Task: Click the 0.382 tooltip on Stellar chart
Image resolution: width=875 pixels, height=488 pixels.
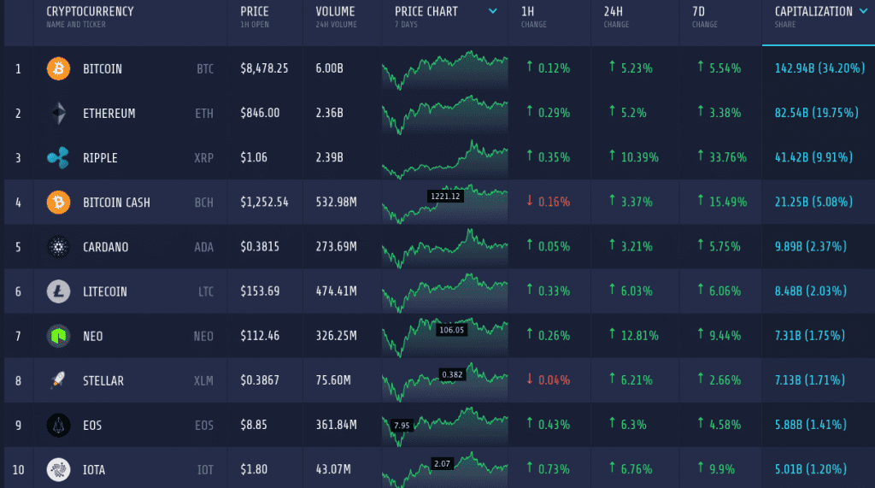Action: click(452, 374)
